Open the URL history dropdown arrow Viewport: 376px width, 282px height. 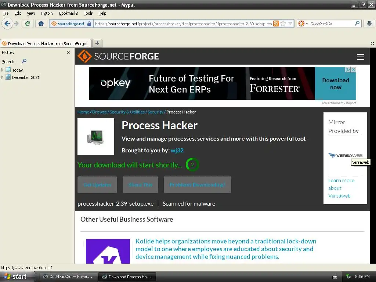point(290,23)
